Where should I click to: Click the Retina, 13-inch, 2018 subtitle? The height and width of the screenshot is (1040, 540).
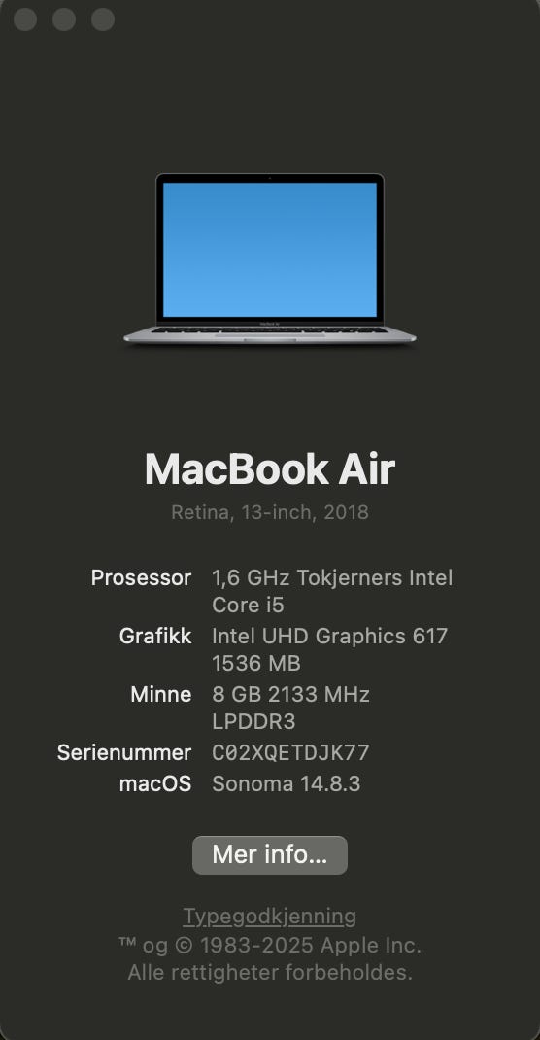click(x=270, y=512)
